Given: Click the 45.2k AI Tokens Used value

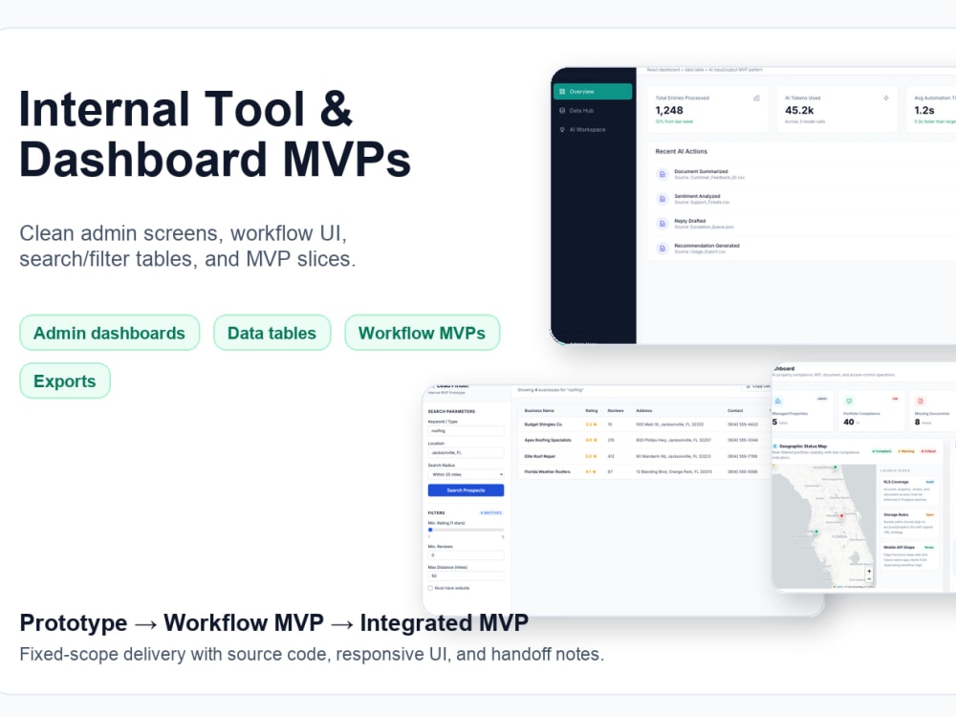Looking at the screenshot, I should [798, 110].
